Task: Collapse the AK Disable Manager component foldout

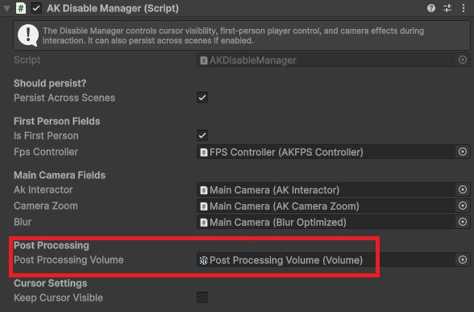Action: point(6,8)
